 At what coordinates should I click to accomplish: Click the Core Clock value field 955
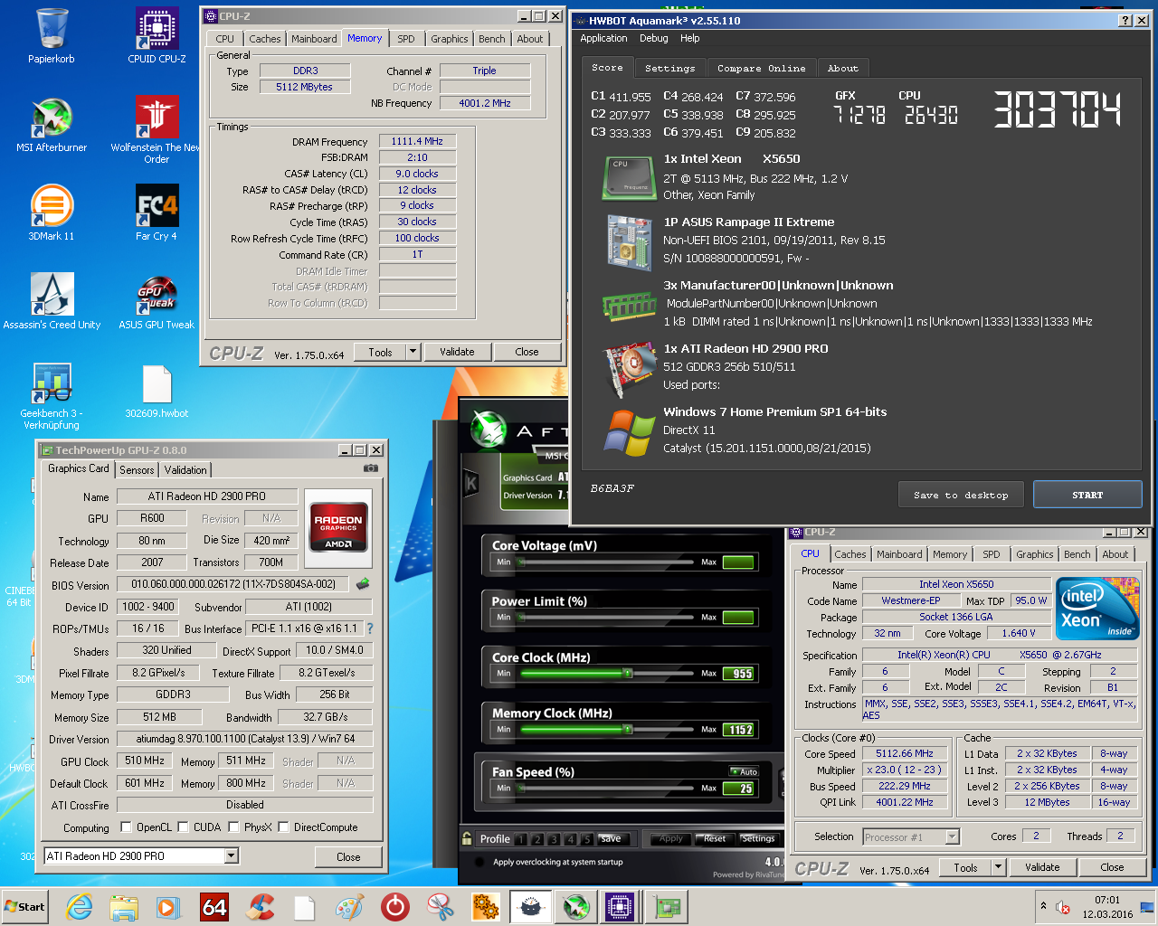[x=738, y=674]
